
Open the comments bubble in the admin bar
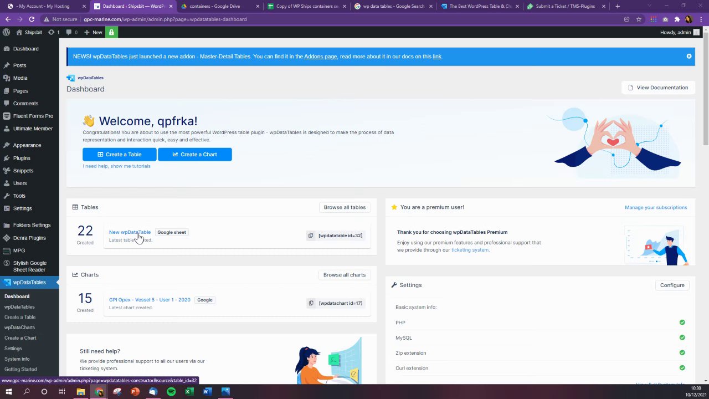[71, 32]
